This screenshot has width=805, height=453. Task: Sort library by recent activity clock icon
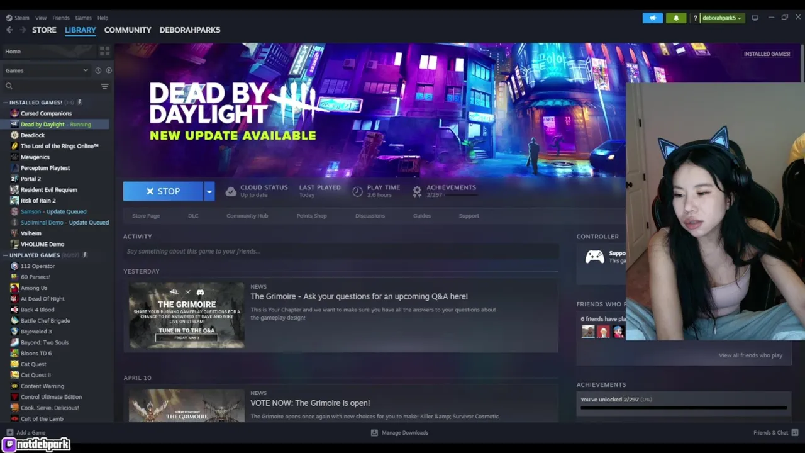[98, 70]
